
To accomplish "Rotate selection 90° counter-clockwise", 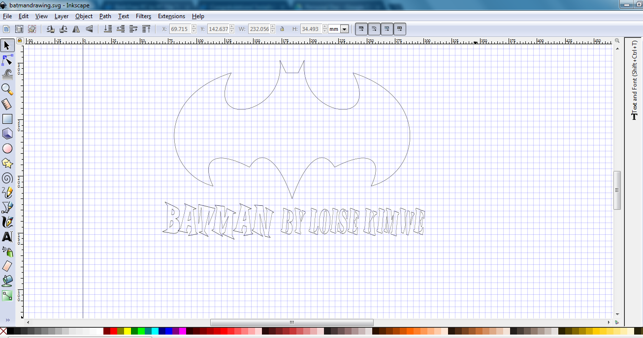I will (50, 29).
